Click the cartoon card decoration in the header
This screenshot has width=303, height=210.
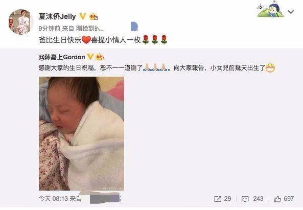pyautogui.click(x=270, y=9)
